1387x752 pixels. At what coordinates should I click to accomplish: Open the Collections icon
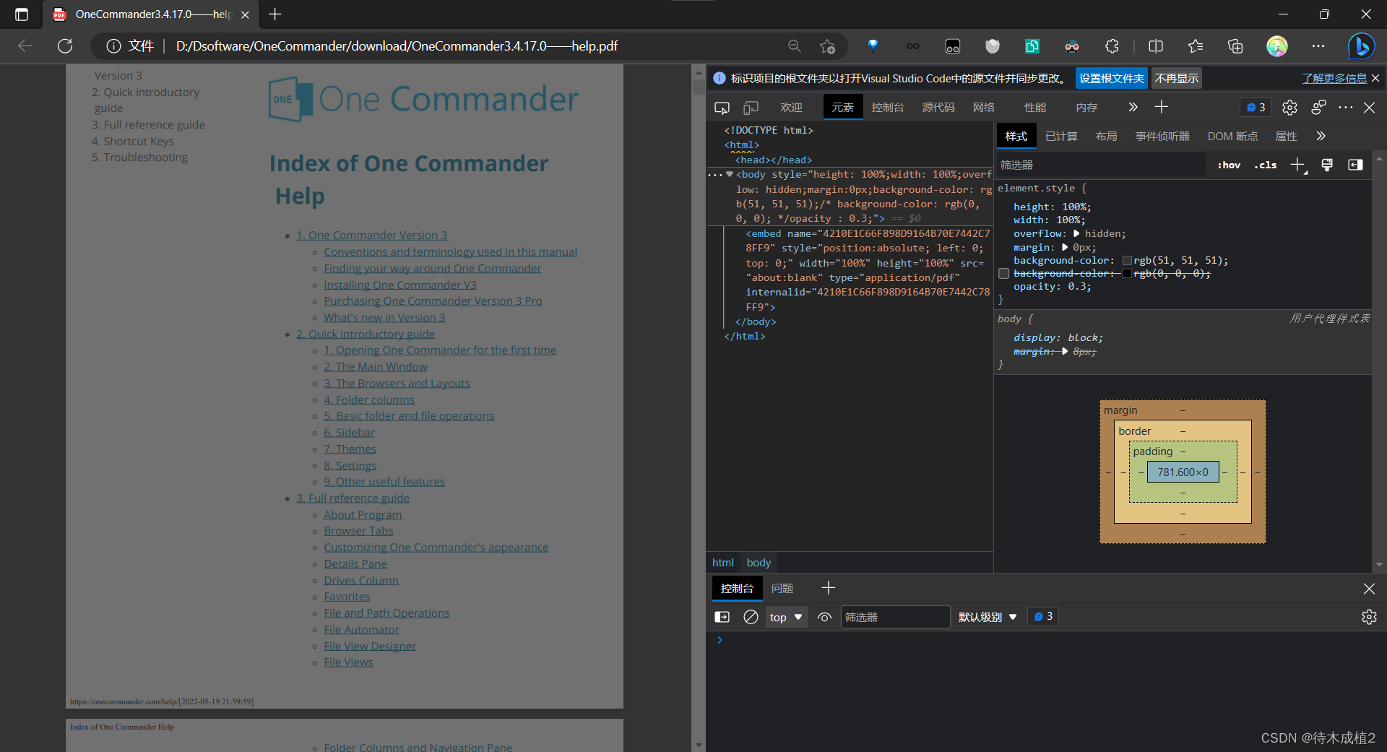coord(1235,46)
